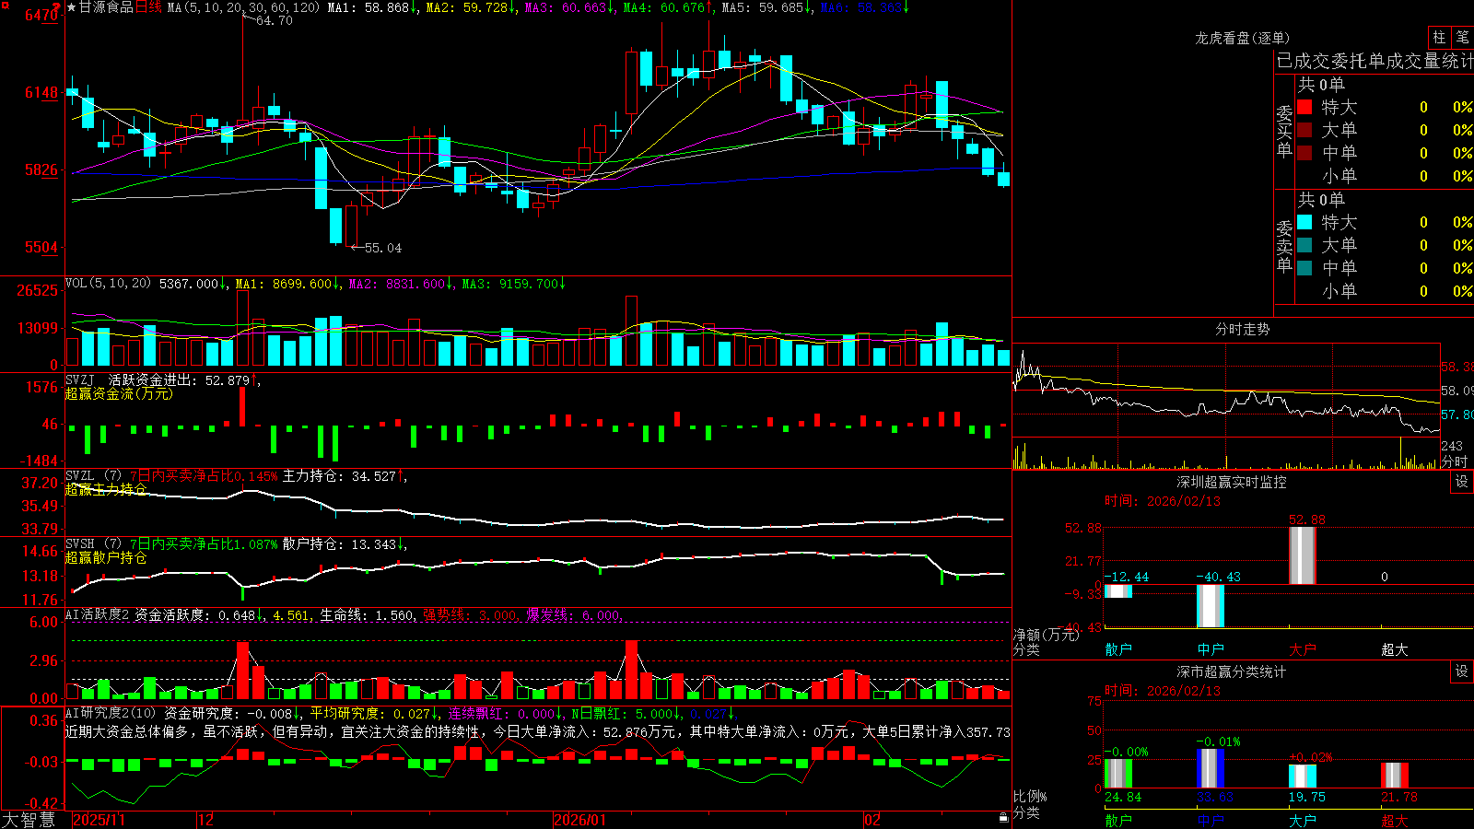Click the 6148 price axis label

click(41, 92)
